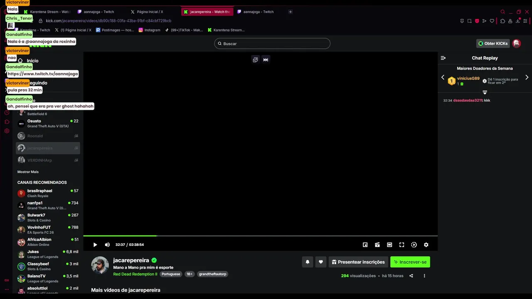Viewport: 532px width, 299px height.
Task: Click the green Inscrever-se button
Action: point(410,262)
